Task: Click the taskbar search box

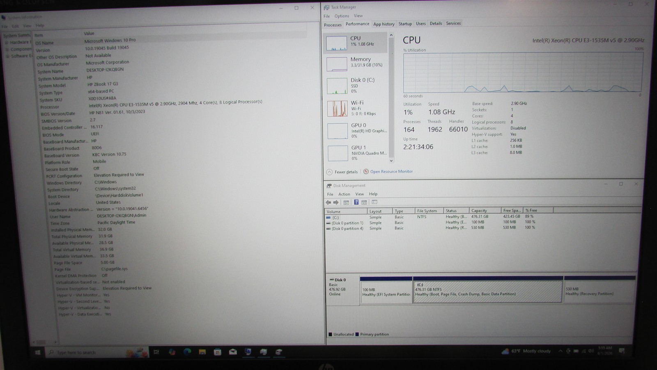Action: tap(97, 352)
